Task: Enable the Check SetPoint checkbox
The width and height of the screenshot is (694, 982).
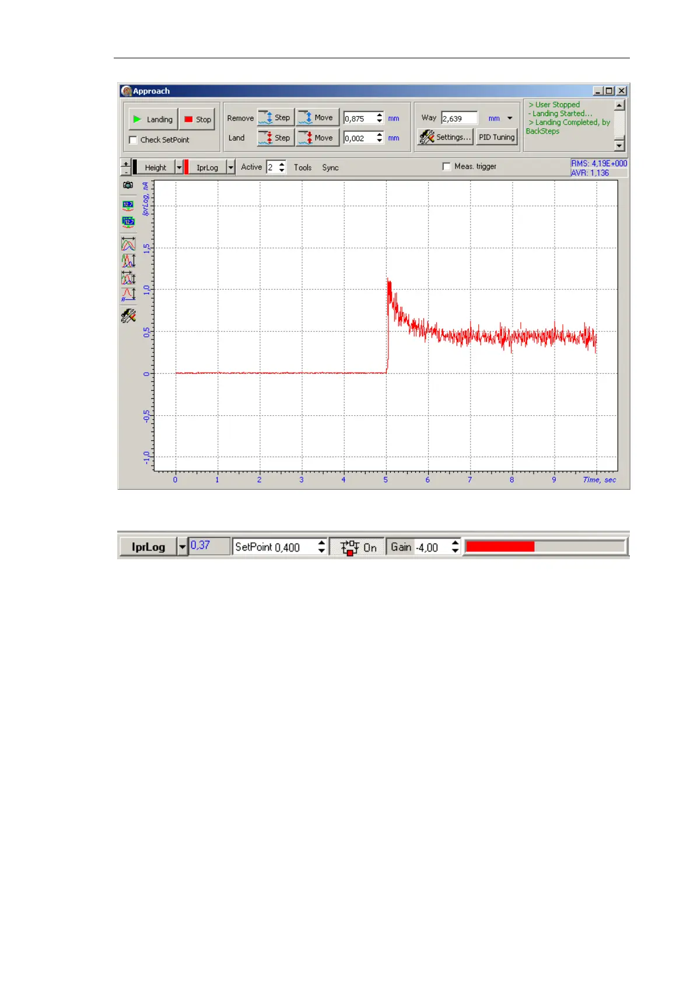Action: [133, 140]
